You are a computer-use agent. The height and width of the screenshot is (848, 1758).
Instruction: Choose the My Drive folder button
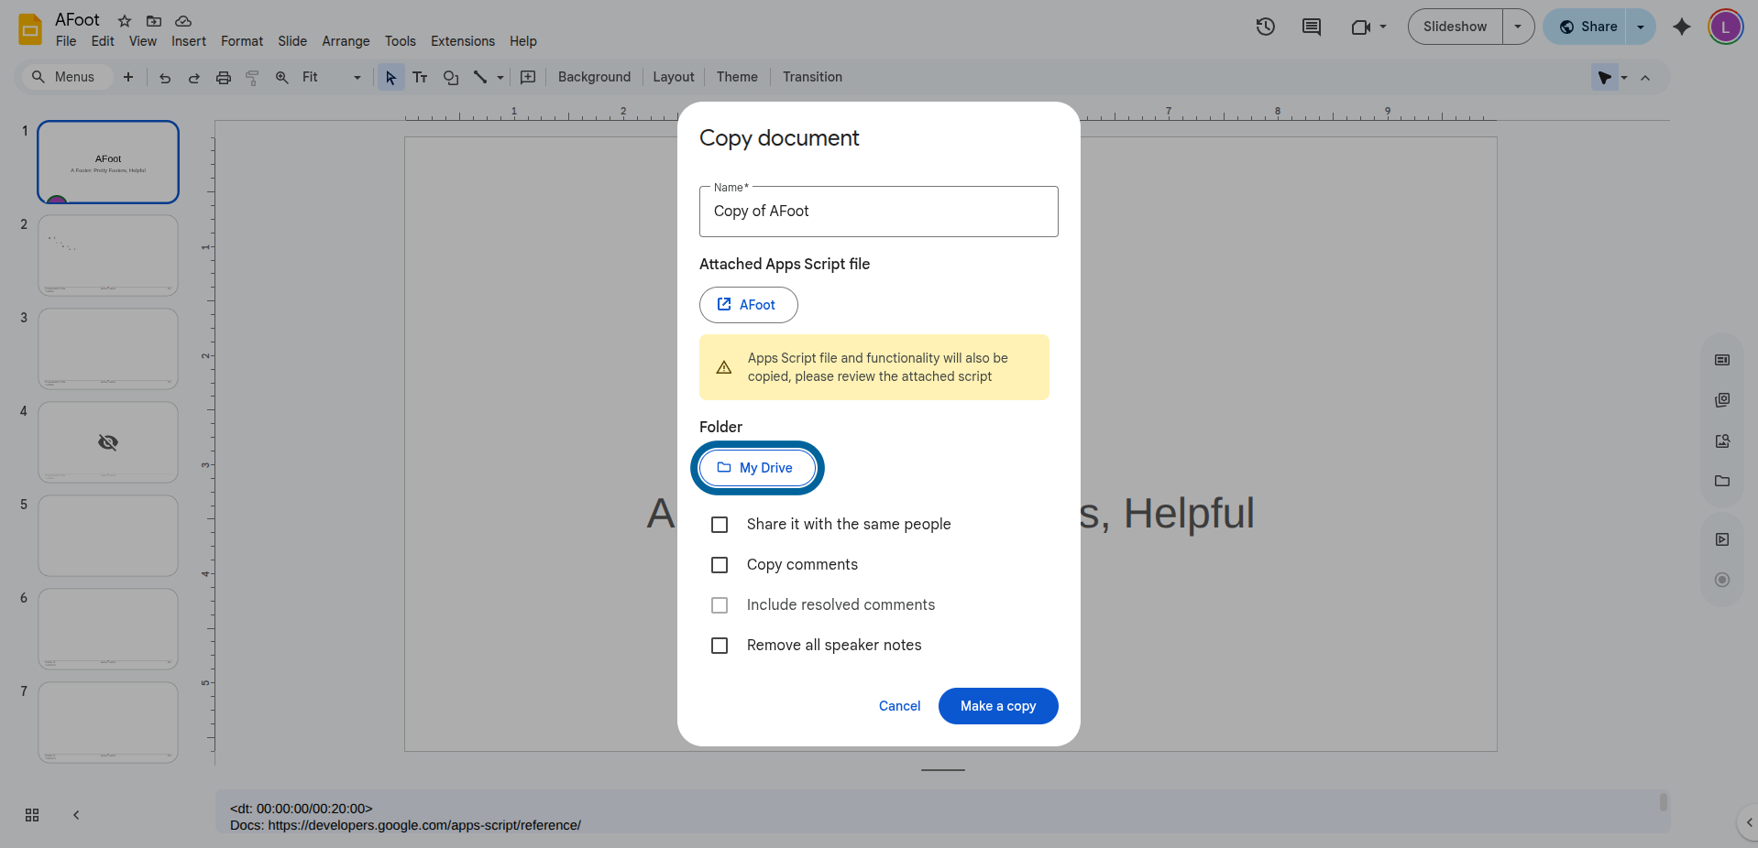pyautogui.click(x=756, y=468)
